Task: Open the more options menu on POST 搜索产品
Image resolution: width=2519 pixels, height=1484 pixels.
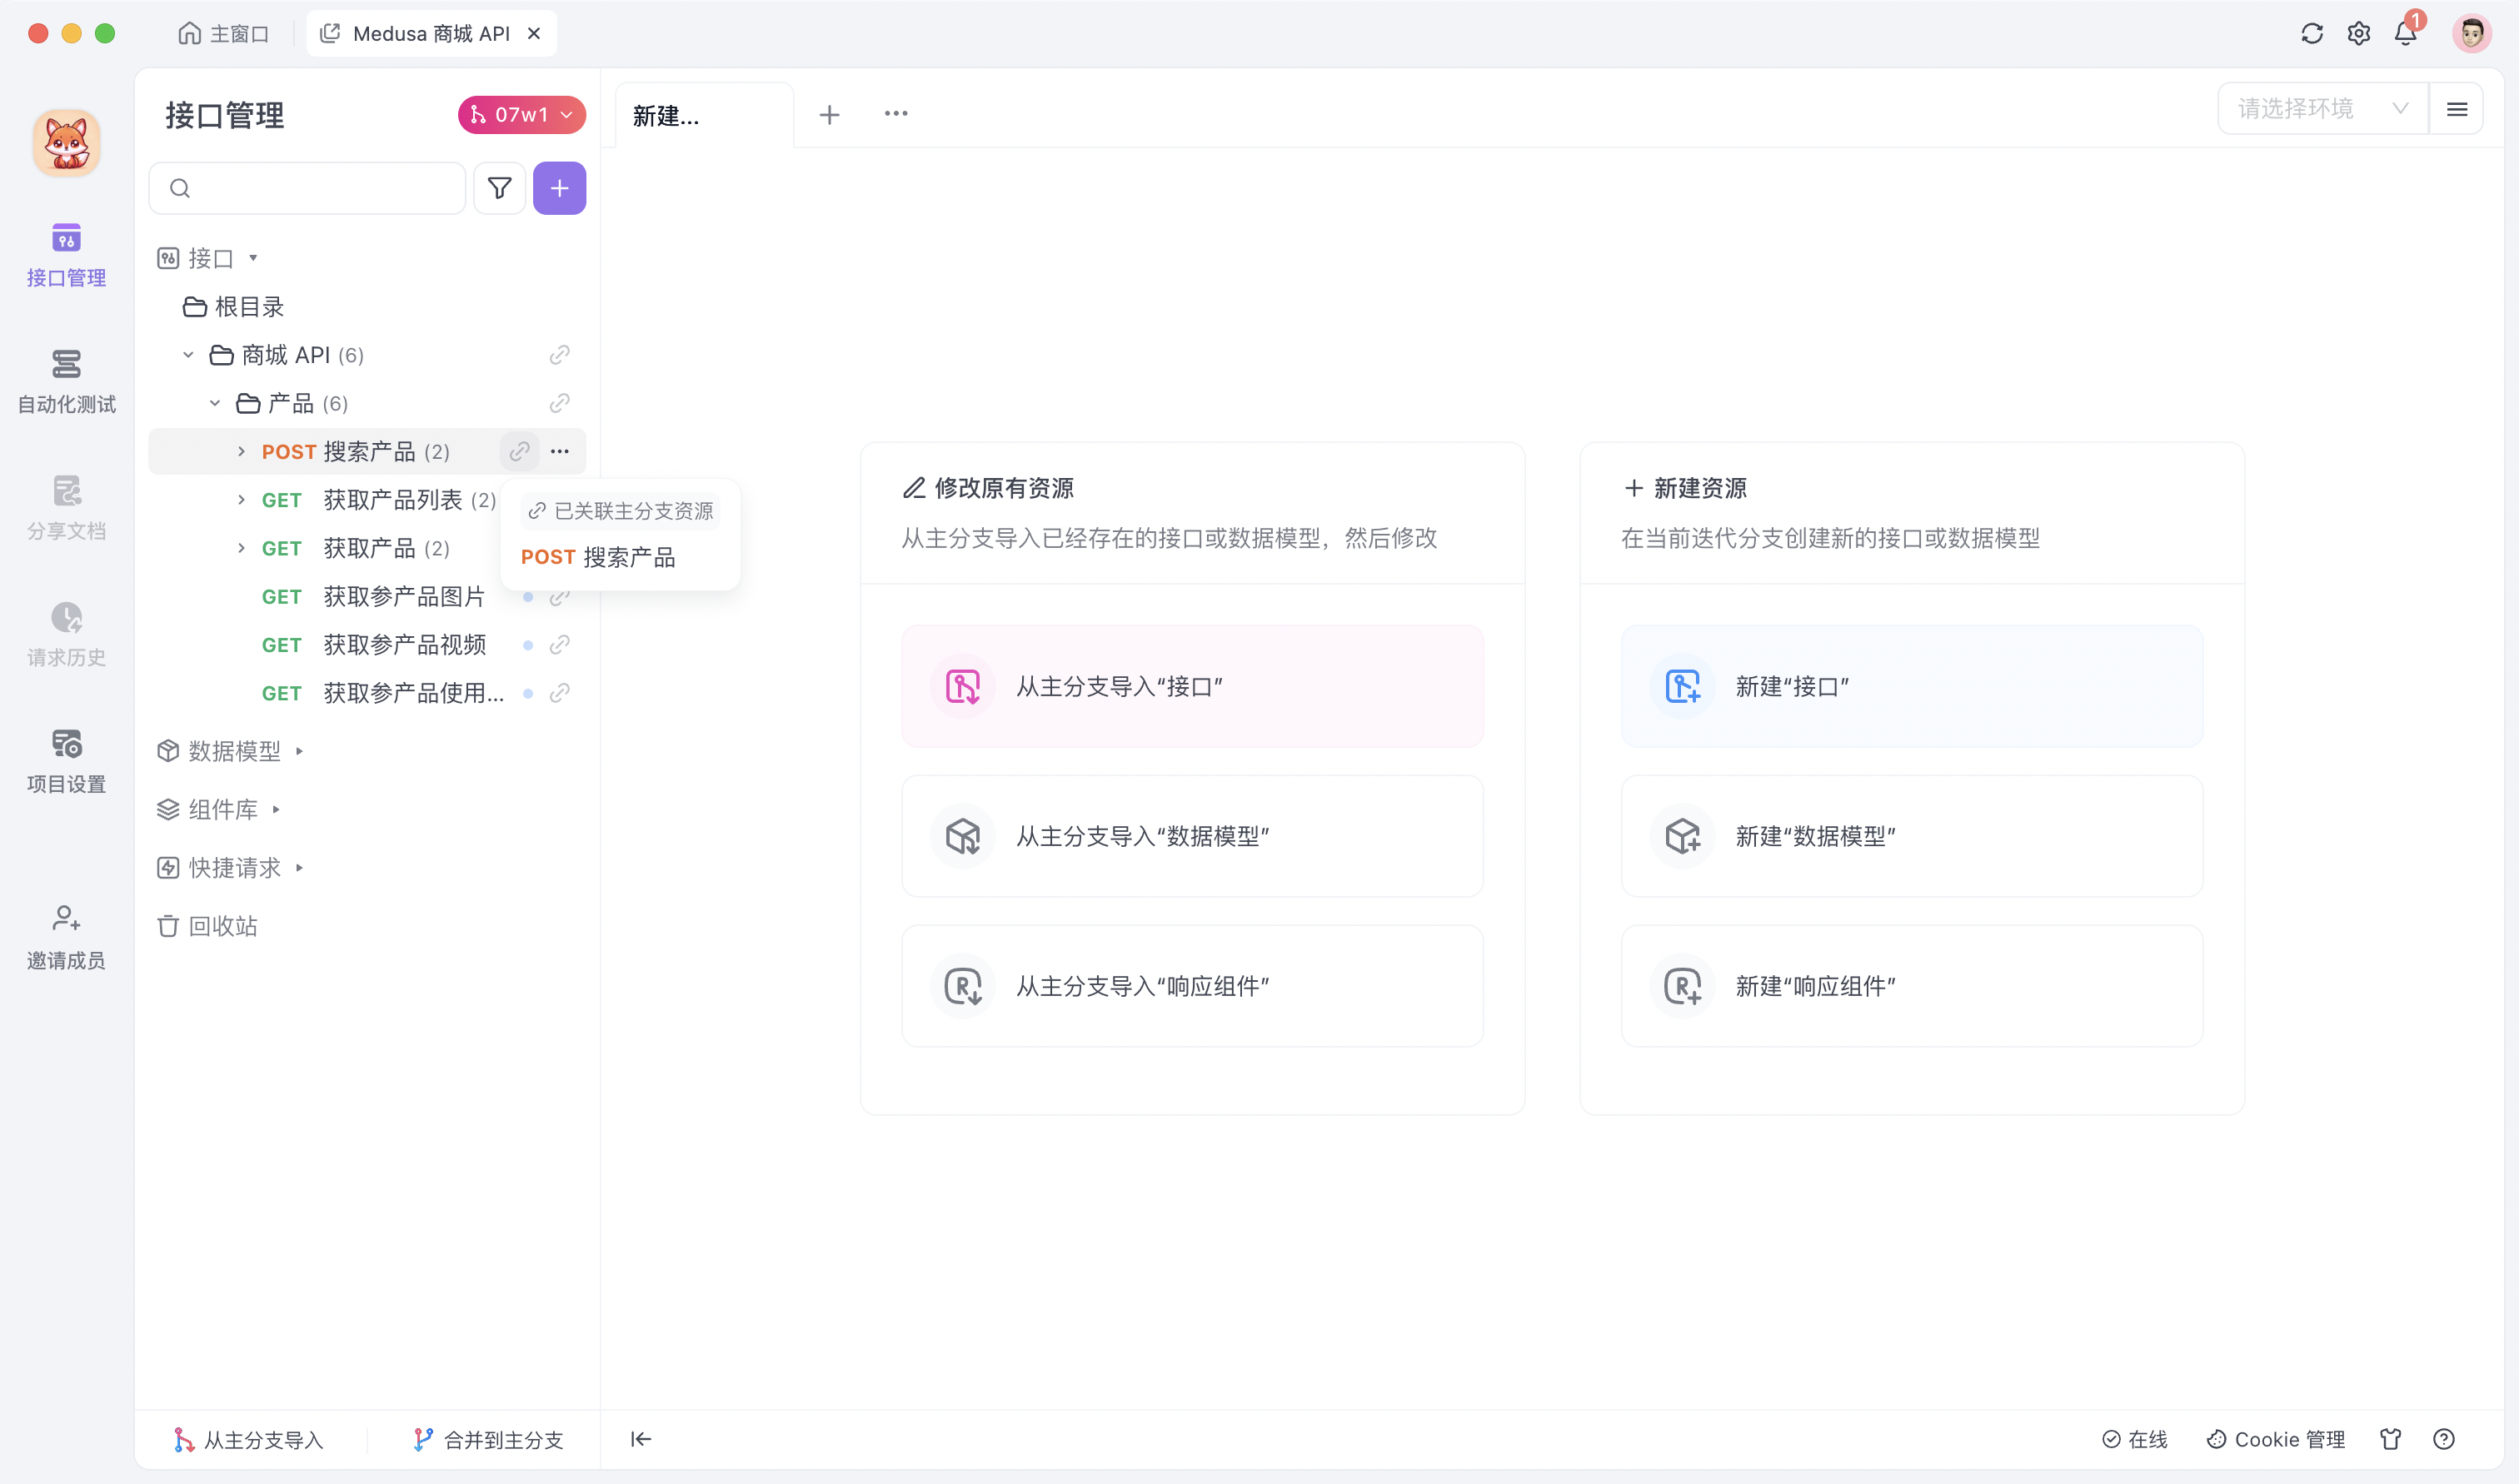Action: pos(559,451)
